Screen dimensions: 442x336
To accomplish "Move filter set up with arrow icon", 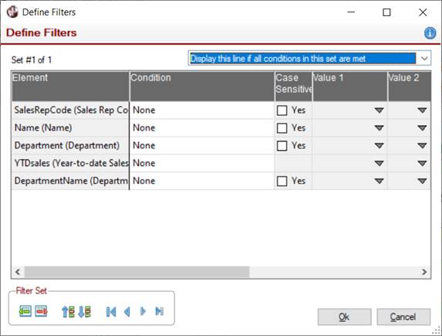I will tap(68, 312).
